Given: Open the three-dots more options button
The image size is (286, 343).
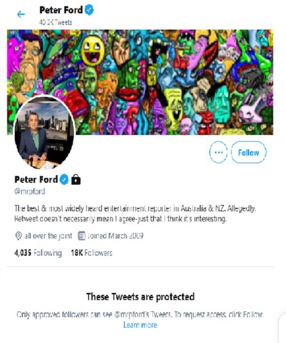Looking at the screenshot, I should tap(218, 152).
